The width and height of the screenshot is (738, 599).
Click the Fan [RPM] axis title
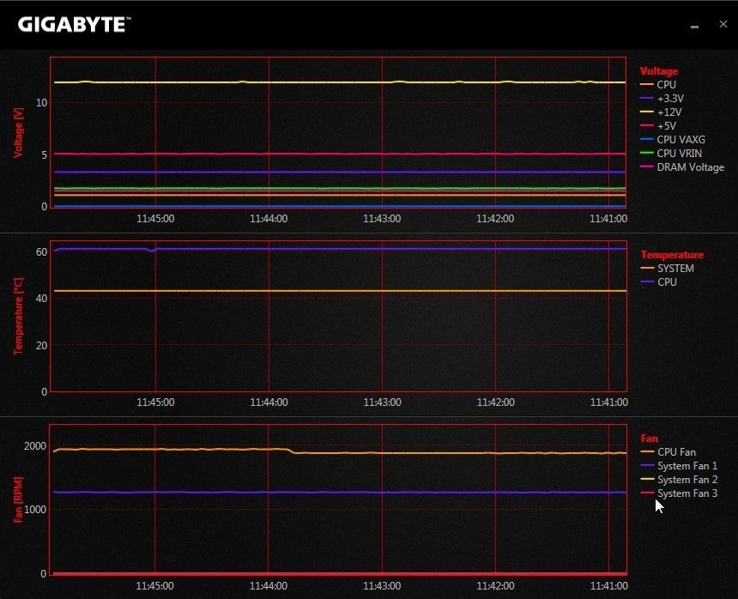tap(18, 499)
